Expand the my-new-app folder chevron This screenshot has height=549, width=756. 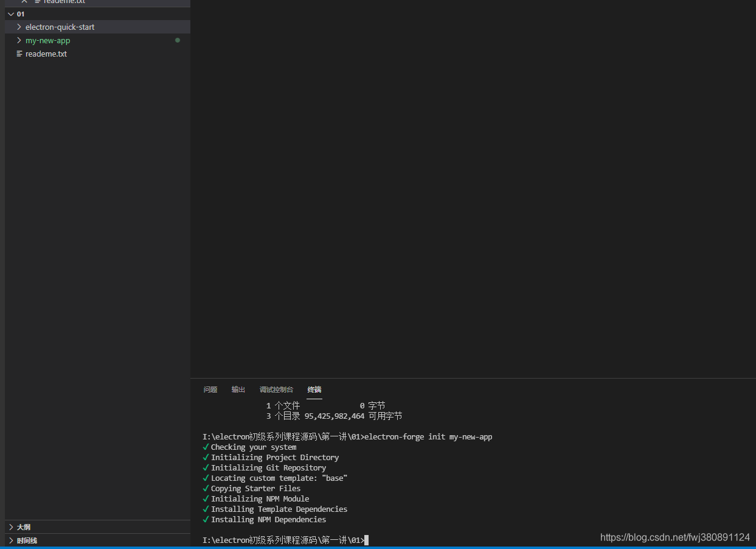tap(19, 40)
